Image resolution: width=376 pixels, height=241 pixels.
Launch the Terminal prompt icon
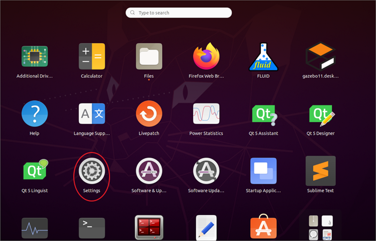92,228
